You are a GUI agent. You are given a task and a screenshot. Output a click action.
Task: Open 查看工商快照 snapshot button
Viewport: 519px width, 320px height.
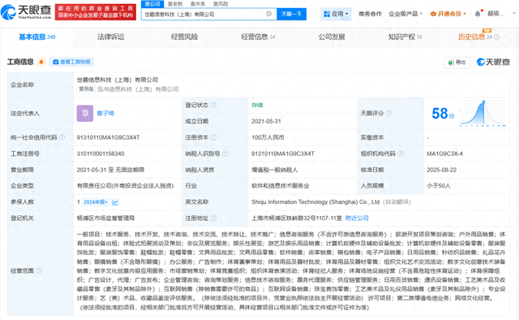tap(71, 62)
